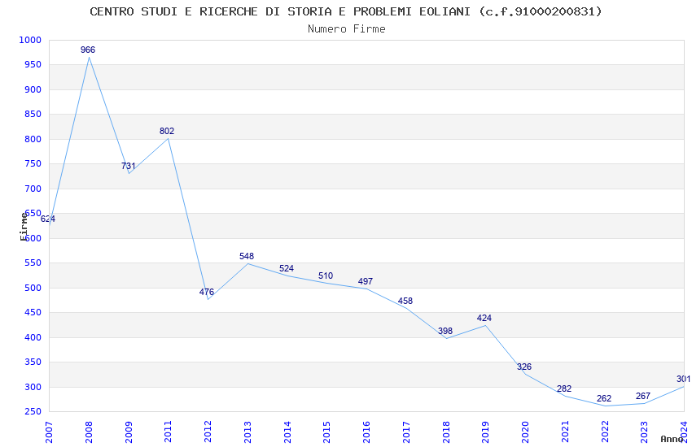Select data label 267
Viewport: 692px width, 447px height.
pos(643,396)
